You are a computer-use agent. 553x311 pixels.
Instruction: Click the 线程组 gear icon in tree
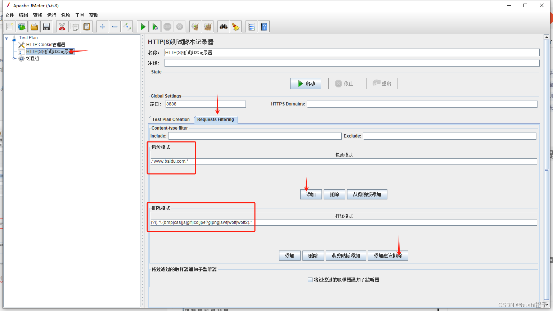pos(22,58)
